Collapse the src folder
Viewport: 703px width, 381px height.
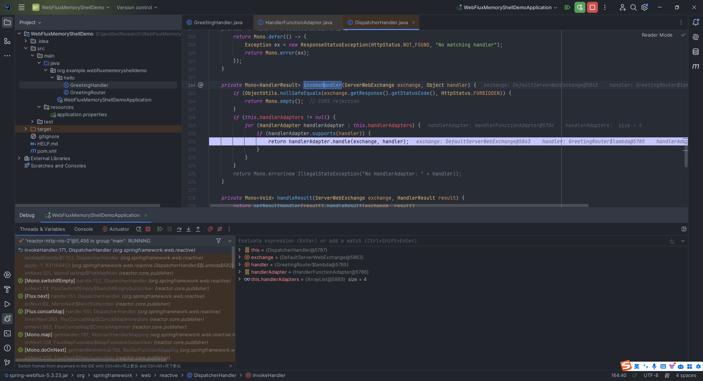[x=26, y=48]
